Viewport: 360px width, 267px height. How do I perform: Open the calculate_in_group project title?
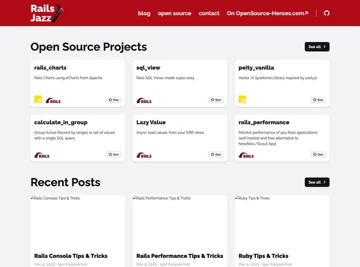point(61,123)
